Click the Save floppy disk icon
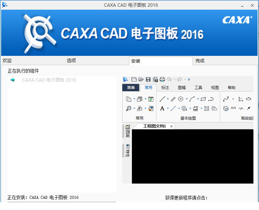 point(148,80)
